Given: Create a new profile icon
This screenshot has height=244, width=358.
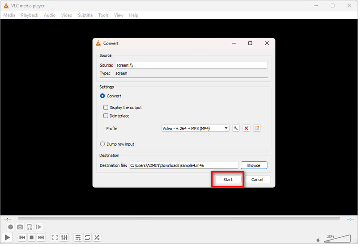Looking at the screenshot, I should tap(257, 128).
